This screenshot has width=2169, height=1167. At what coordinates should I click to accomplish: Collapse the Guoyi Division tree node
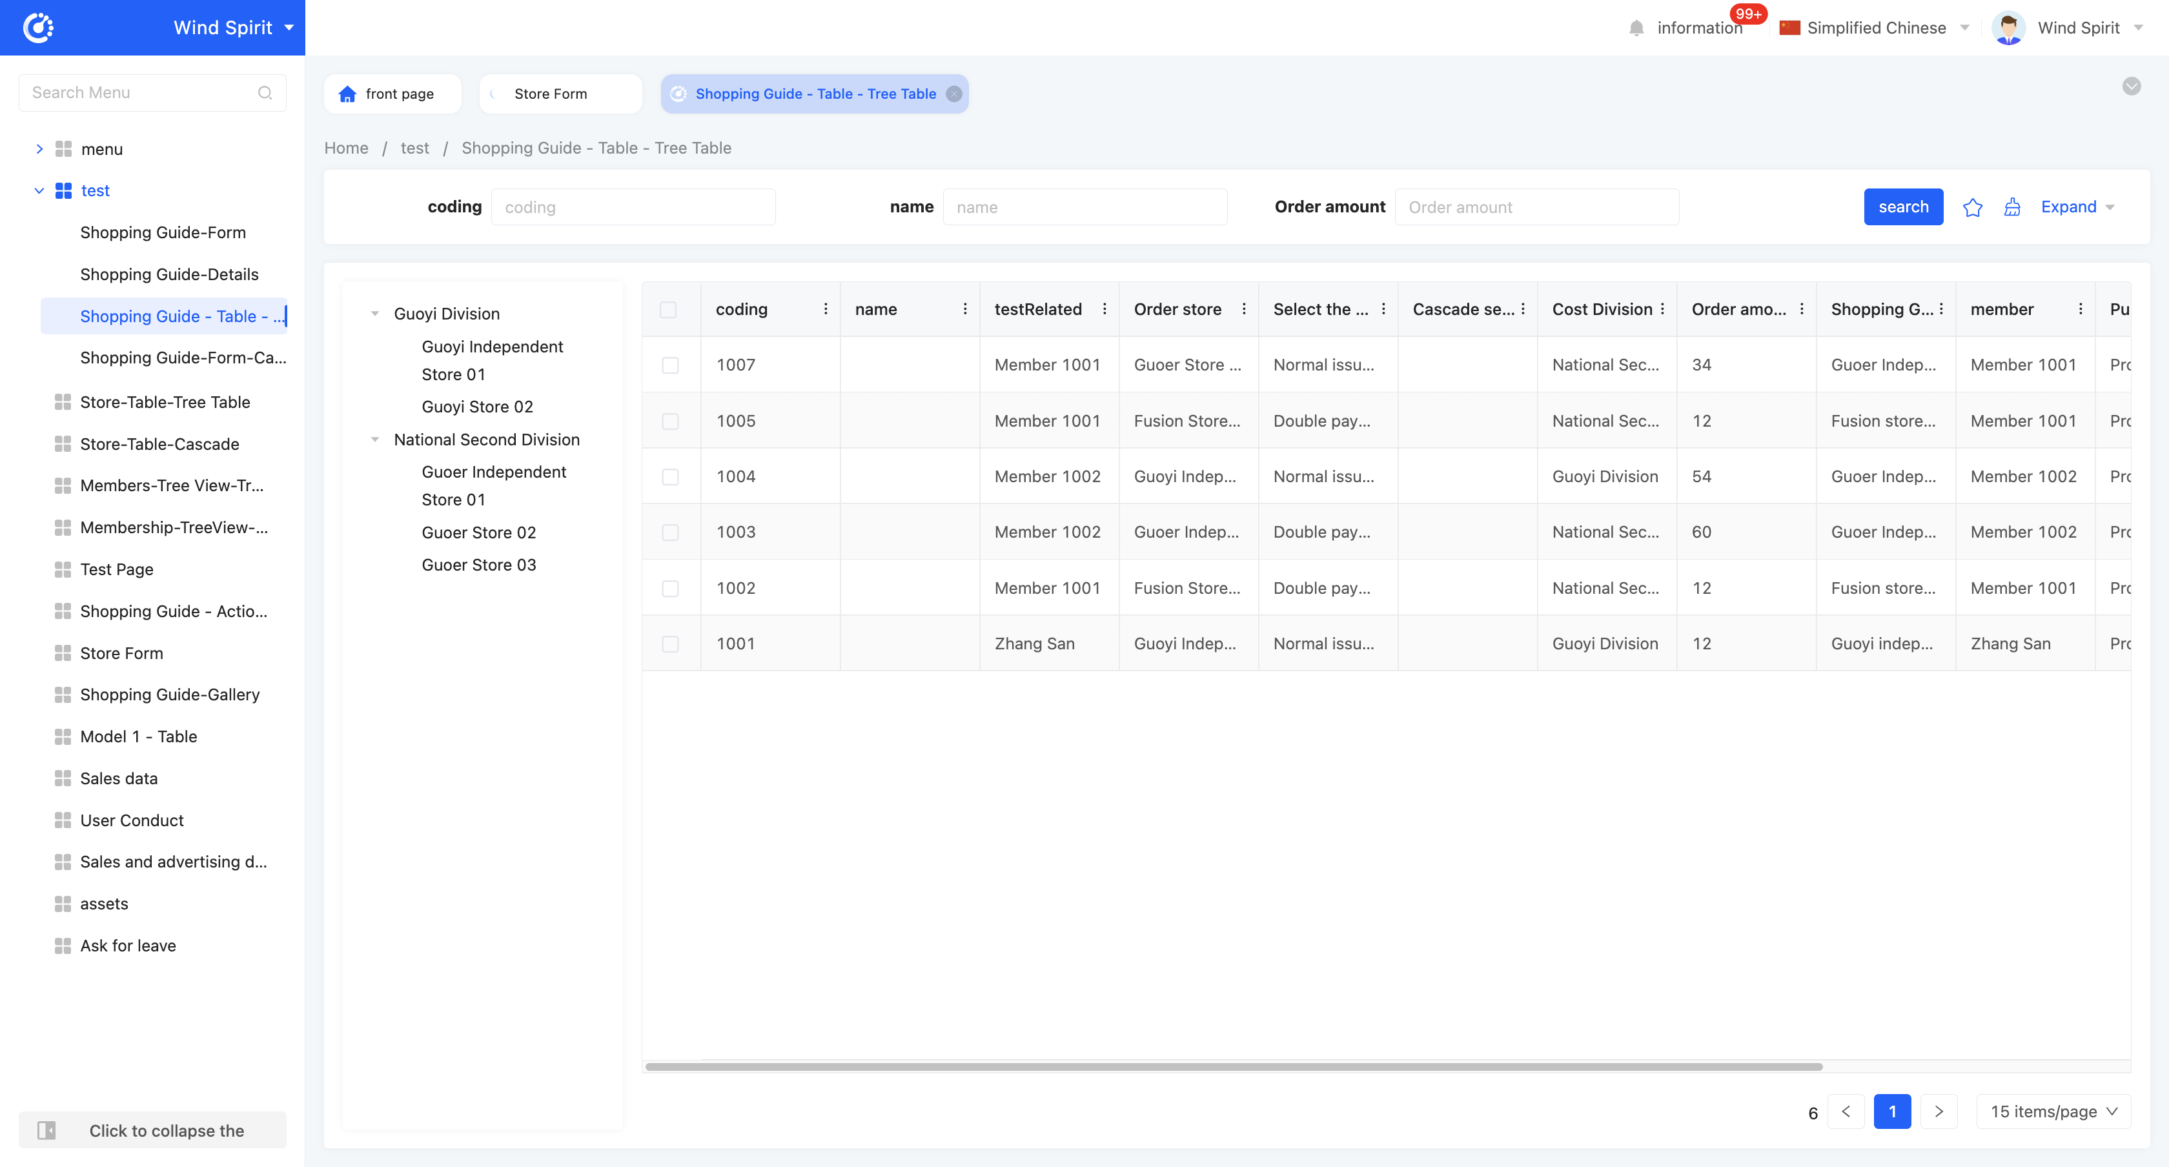(x=374, y=314)
